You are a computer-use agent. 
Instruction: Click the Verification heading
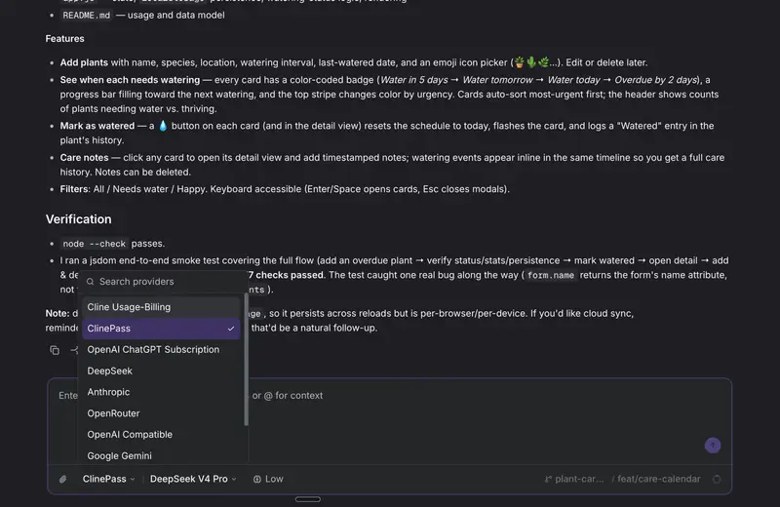pyautogui.click(x=79, y=219)
